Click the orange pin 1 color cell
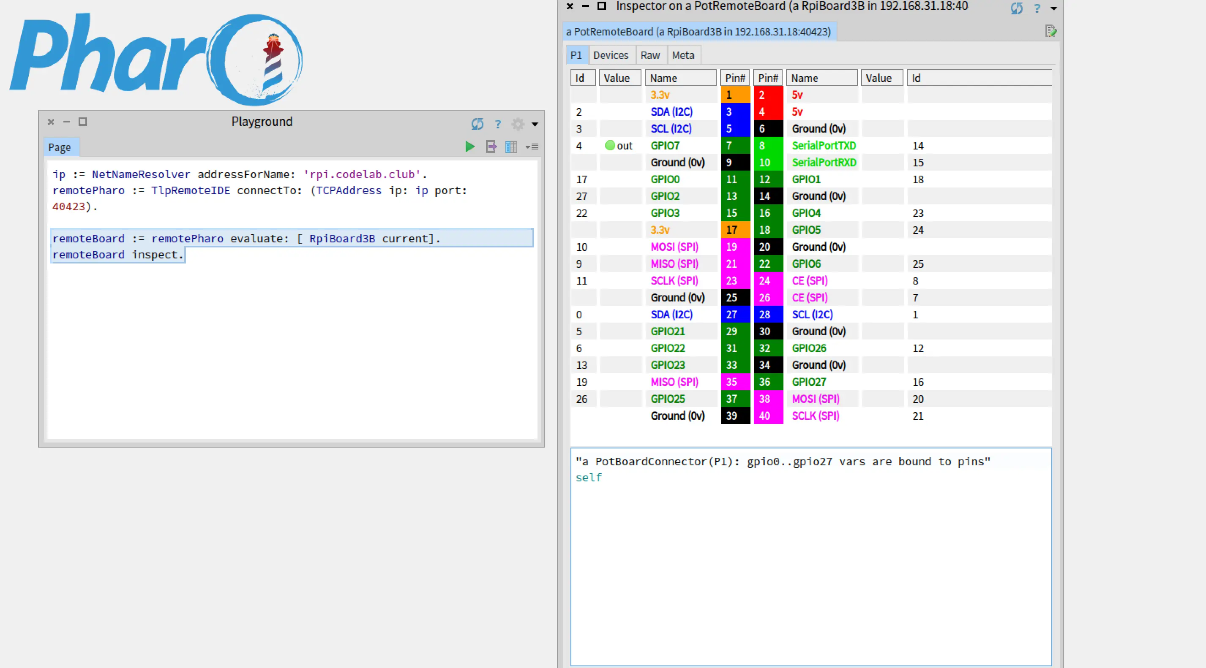The width and height of the screenshot is (1206, 668). tap(734, 95)
